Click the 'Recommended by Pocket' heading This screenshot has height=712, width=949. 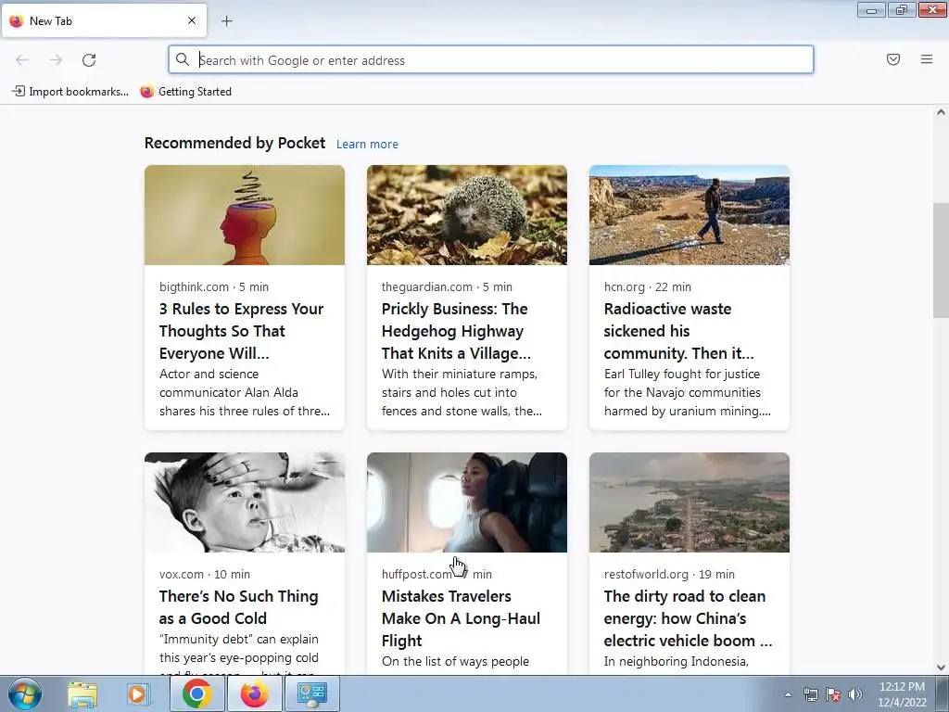point(234,143)
